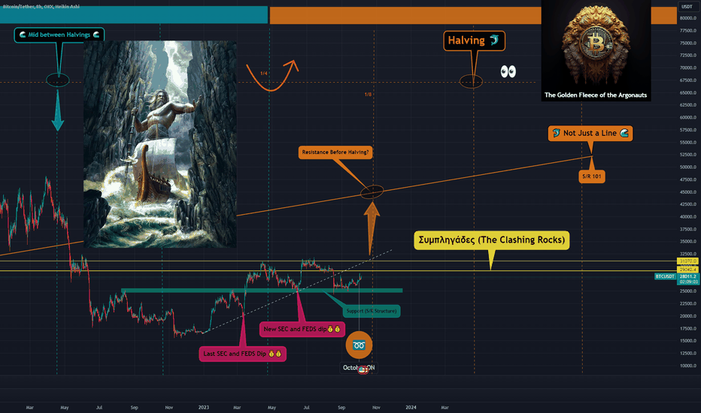Screen dimensions: 701x413
Task: Select the 'New SEC and FEDS dip' label
Action: (302, 329)
